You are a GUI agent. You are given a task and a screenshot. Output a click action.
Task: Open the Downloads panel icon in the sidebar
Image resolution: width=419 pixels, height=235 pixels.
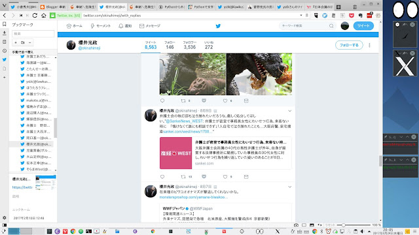[5, 33]
